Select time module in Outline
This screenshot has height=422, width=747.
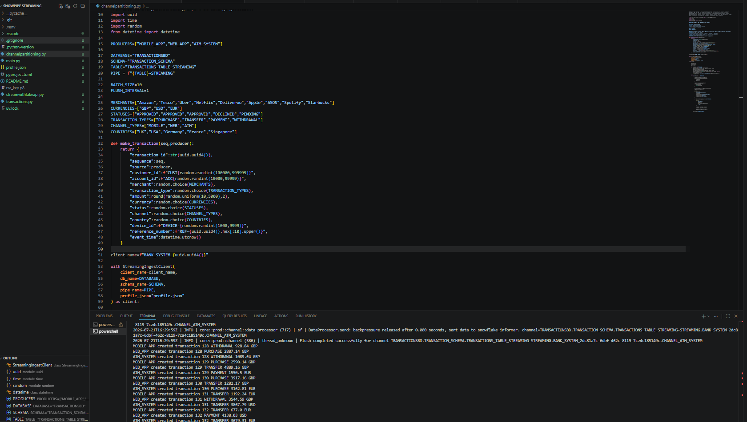pos(44,379)
